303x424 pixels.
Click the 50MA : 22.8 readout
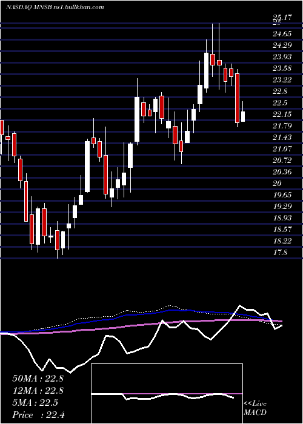[x=38, y=379]
